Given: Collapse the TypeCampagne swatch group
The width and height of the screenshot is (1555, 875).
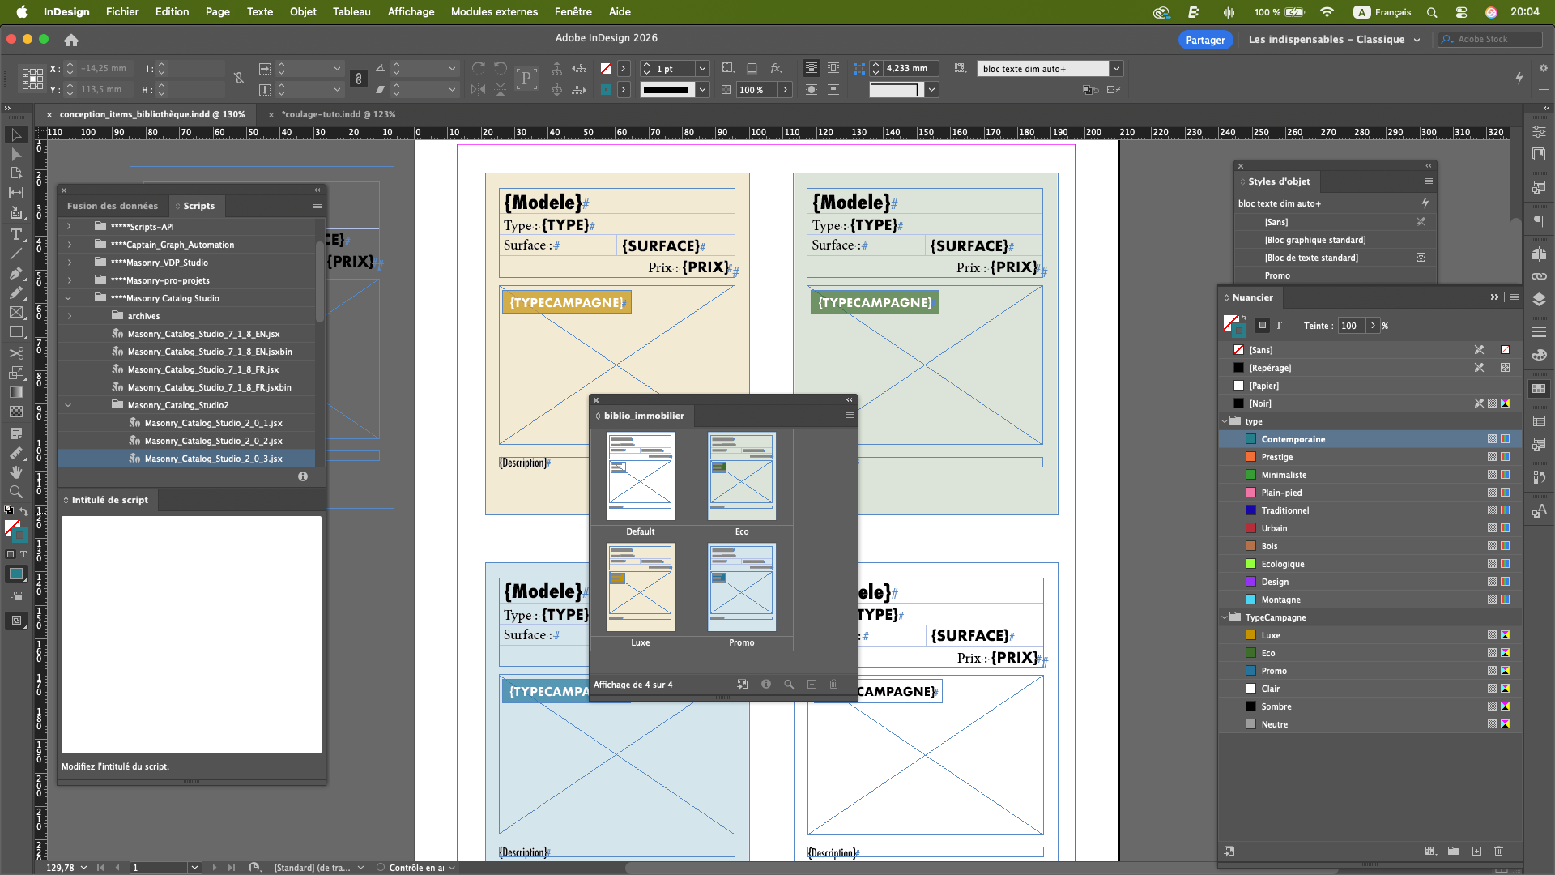Looking at the screenshot, I should pos(1225,617).
